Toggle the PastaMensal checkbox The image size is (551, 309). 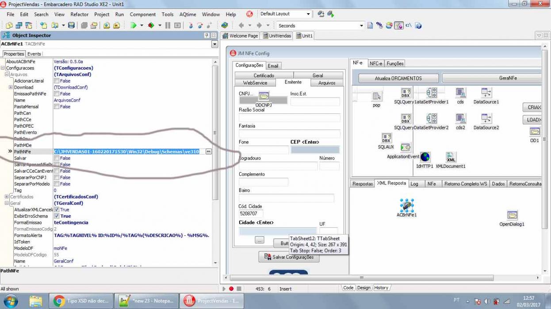coord(57,106)
